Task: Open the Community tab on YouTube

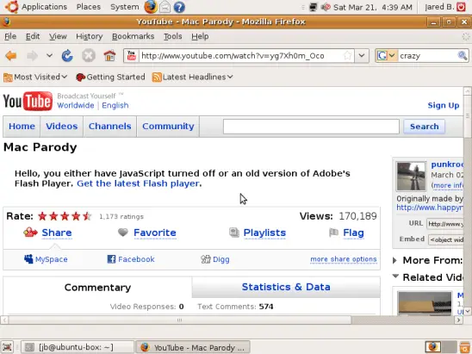Action: coord(168,127)
